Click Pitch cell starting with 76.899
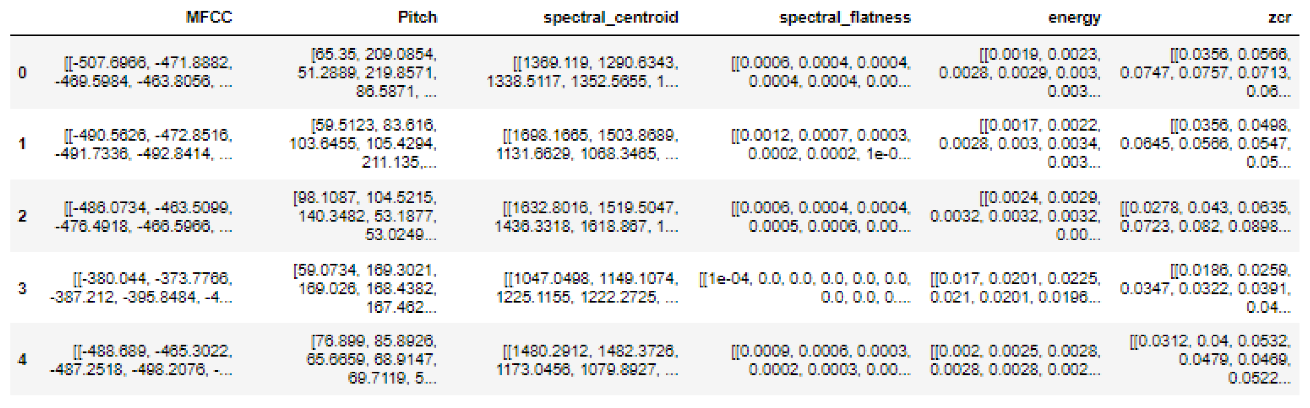Image resolution: width=1310 pixels, height=408 pixels. point(371,359)
